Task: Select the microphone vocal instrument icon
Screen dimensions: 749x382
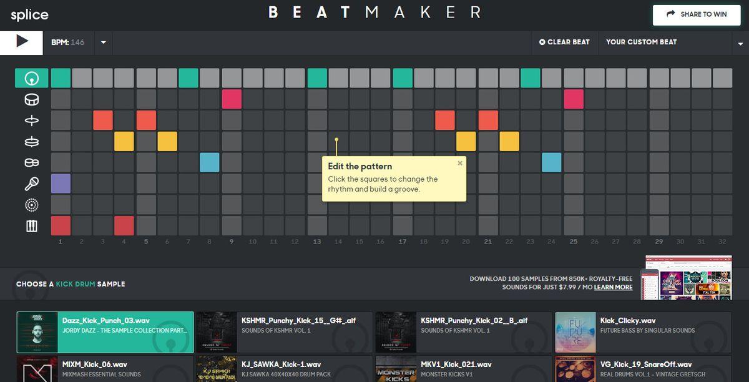Action: tap(31, 184)
